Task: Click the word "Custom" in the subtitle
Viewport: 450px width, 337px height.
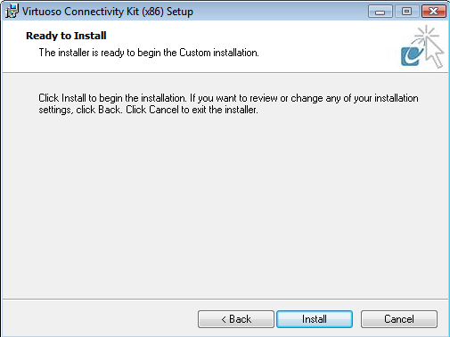Action: (195, 53)
